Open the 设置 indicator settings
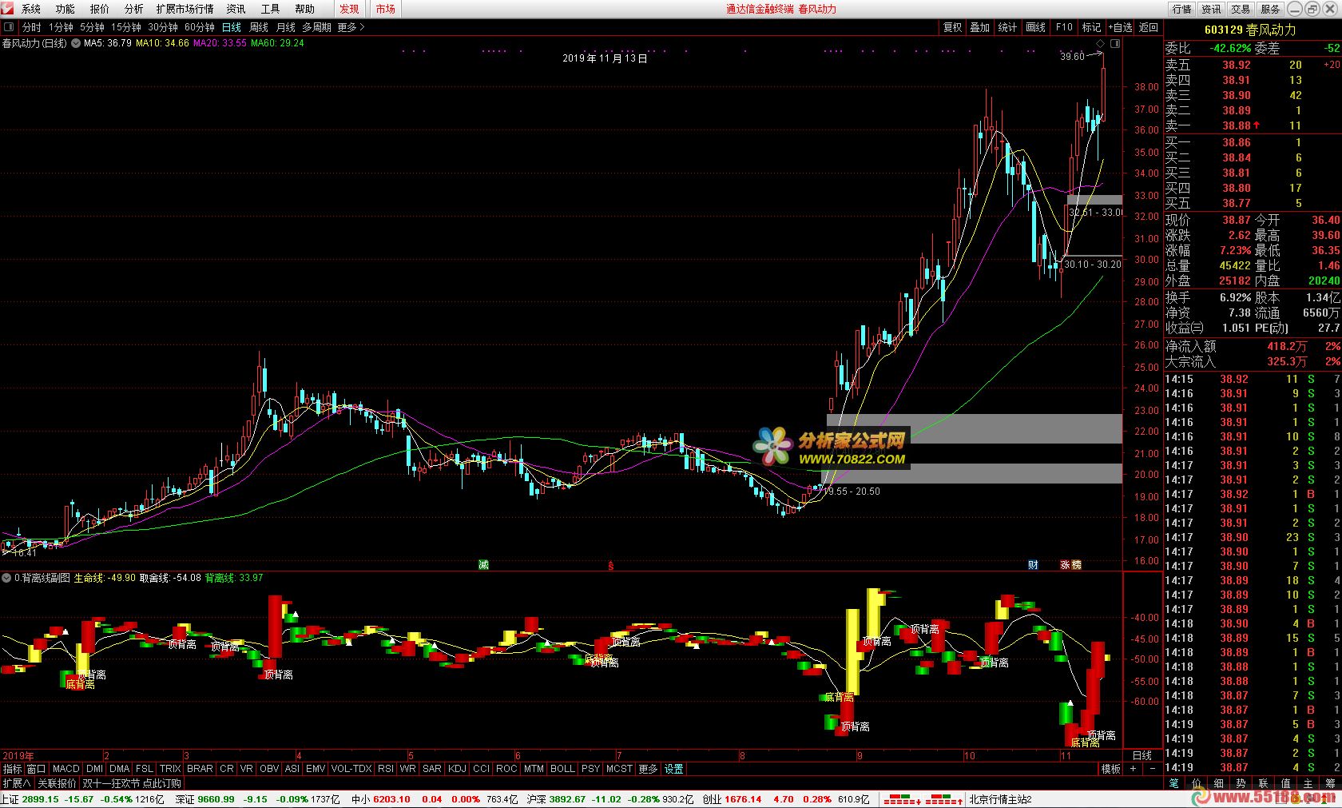The width and height of the screenshot is (1342, 808). pyautogui.click(x=674, y=769)
